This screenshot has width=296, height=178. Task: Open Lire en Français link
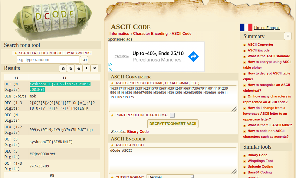tap(267, 28)
